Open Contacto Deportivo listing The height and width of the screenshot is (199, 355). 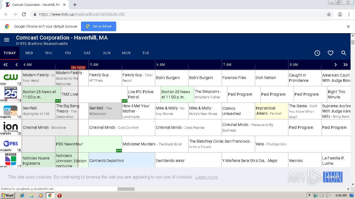[122, 160]
